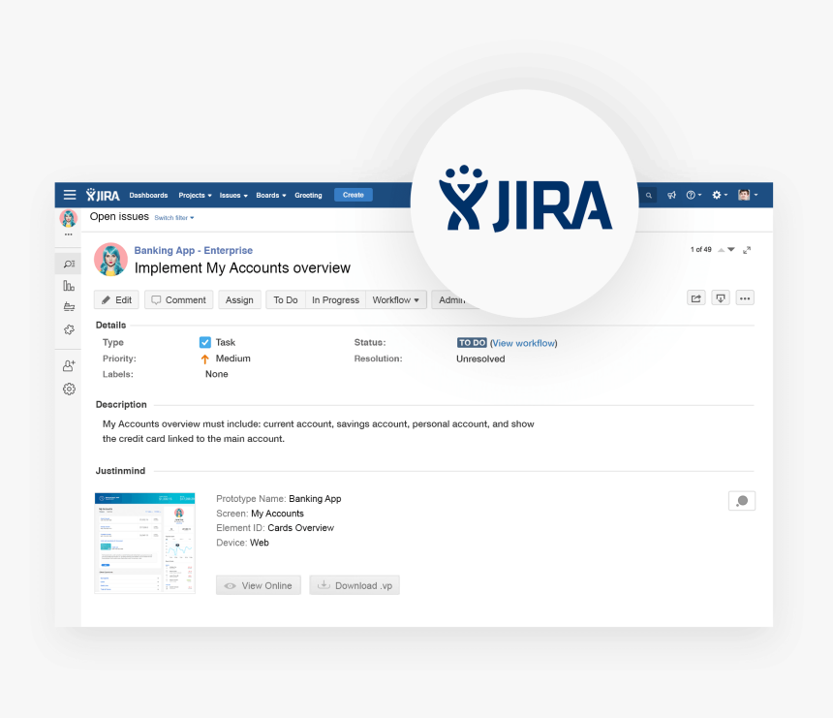The image size is (833, 718).
Task: Go to previous issue with up arrow
Action: (x=721, y=250)
